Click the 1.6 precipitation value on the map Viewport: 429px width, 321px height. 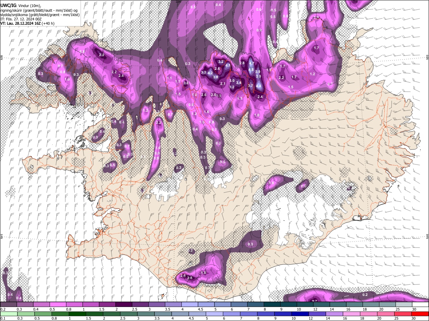click(206, 112)
